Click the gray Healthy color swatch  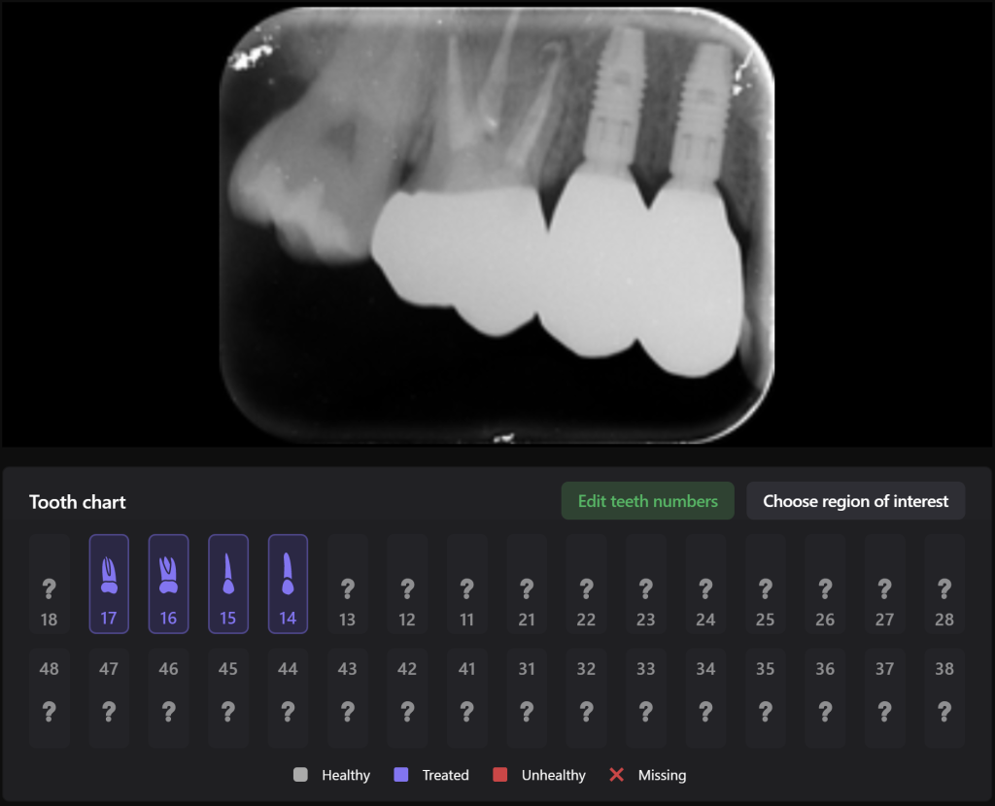[x=301, y=775]
